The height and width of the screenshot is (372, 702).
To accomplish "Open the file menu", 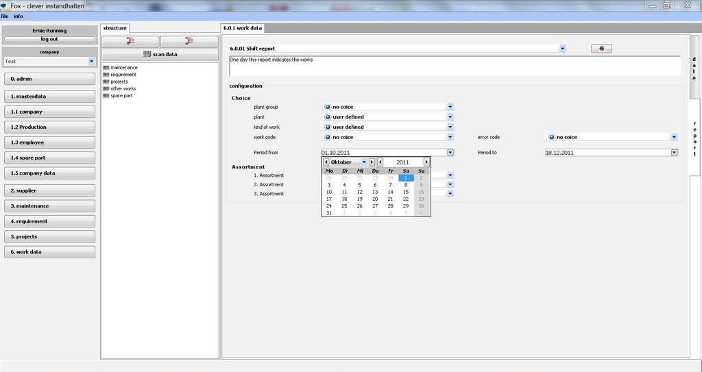I will pos(5,16).
